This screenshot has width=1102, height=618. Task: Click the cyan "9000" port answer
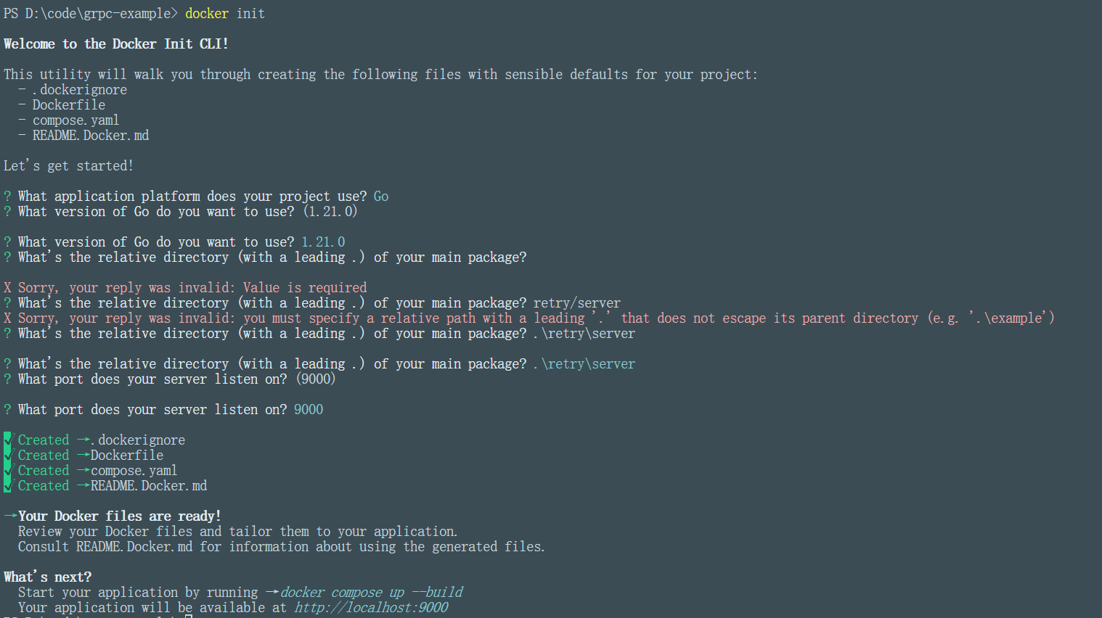(309, 410)
